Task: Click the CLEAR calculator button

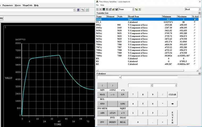Action: point(172,95)
